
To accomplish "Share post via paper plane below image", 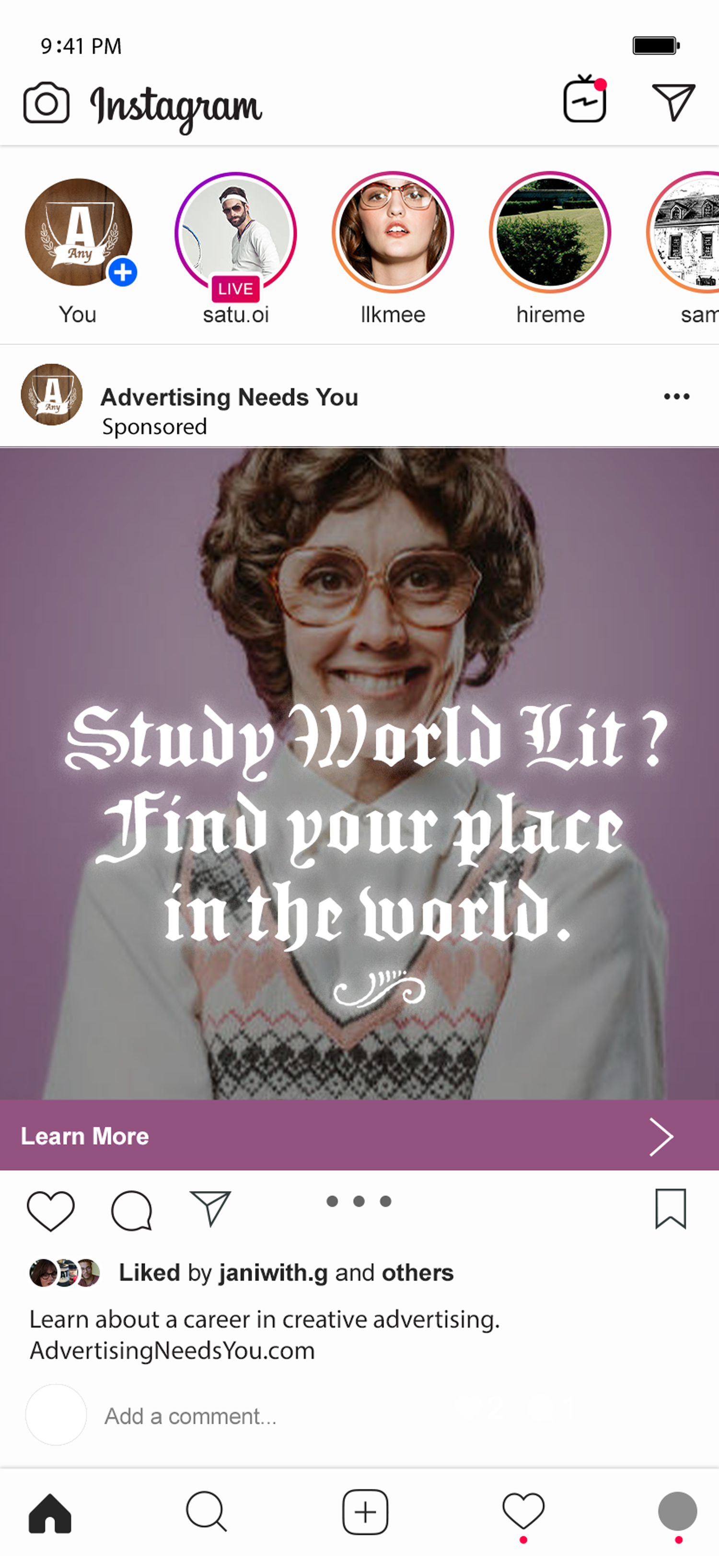I will [210, 1208].
